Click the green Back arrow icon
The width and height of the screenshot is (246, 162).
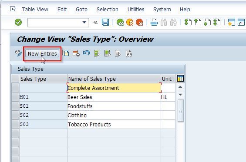[x=120, y=22]
